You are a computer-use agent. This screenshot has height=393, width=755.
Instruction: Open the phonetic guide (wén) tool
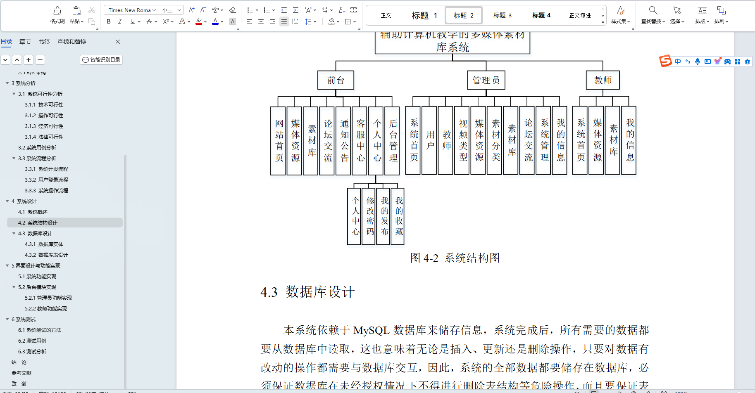(x=215, y=10)
